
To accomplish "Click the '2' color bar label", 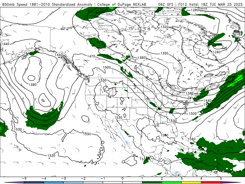I will click(x=162, y=178).
